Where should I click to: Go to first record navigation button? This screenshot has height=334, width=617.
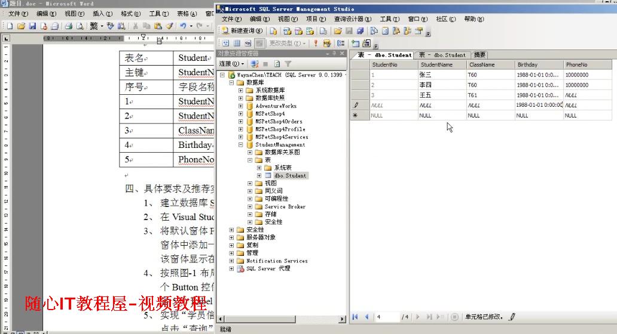click(x=355, y=317)
